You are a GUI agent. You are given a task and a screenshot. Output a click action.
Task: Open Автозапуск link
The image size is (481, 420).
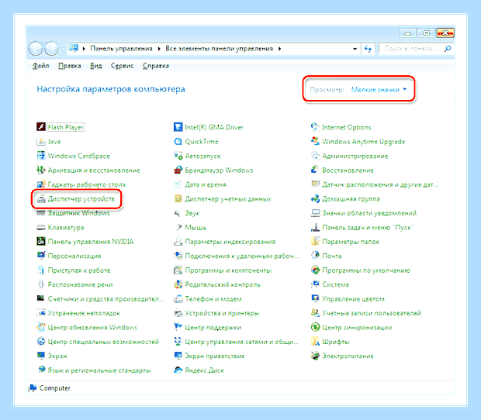pos(202,156)
